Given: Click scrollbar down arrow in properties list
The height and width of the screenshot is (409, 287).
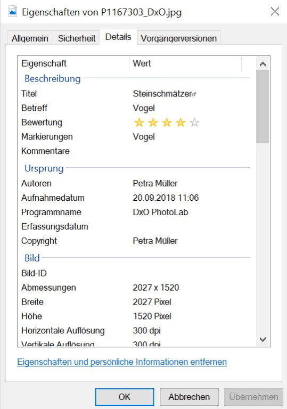Looking at the screenshot, I should [x=263, y=339].
